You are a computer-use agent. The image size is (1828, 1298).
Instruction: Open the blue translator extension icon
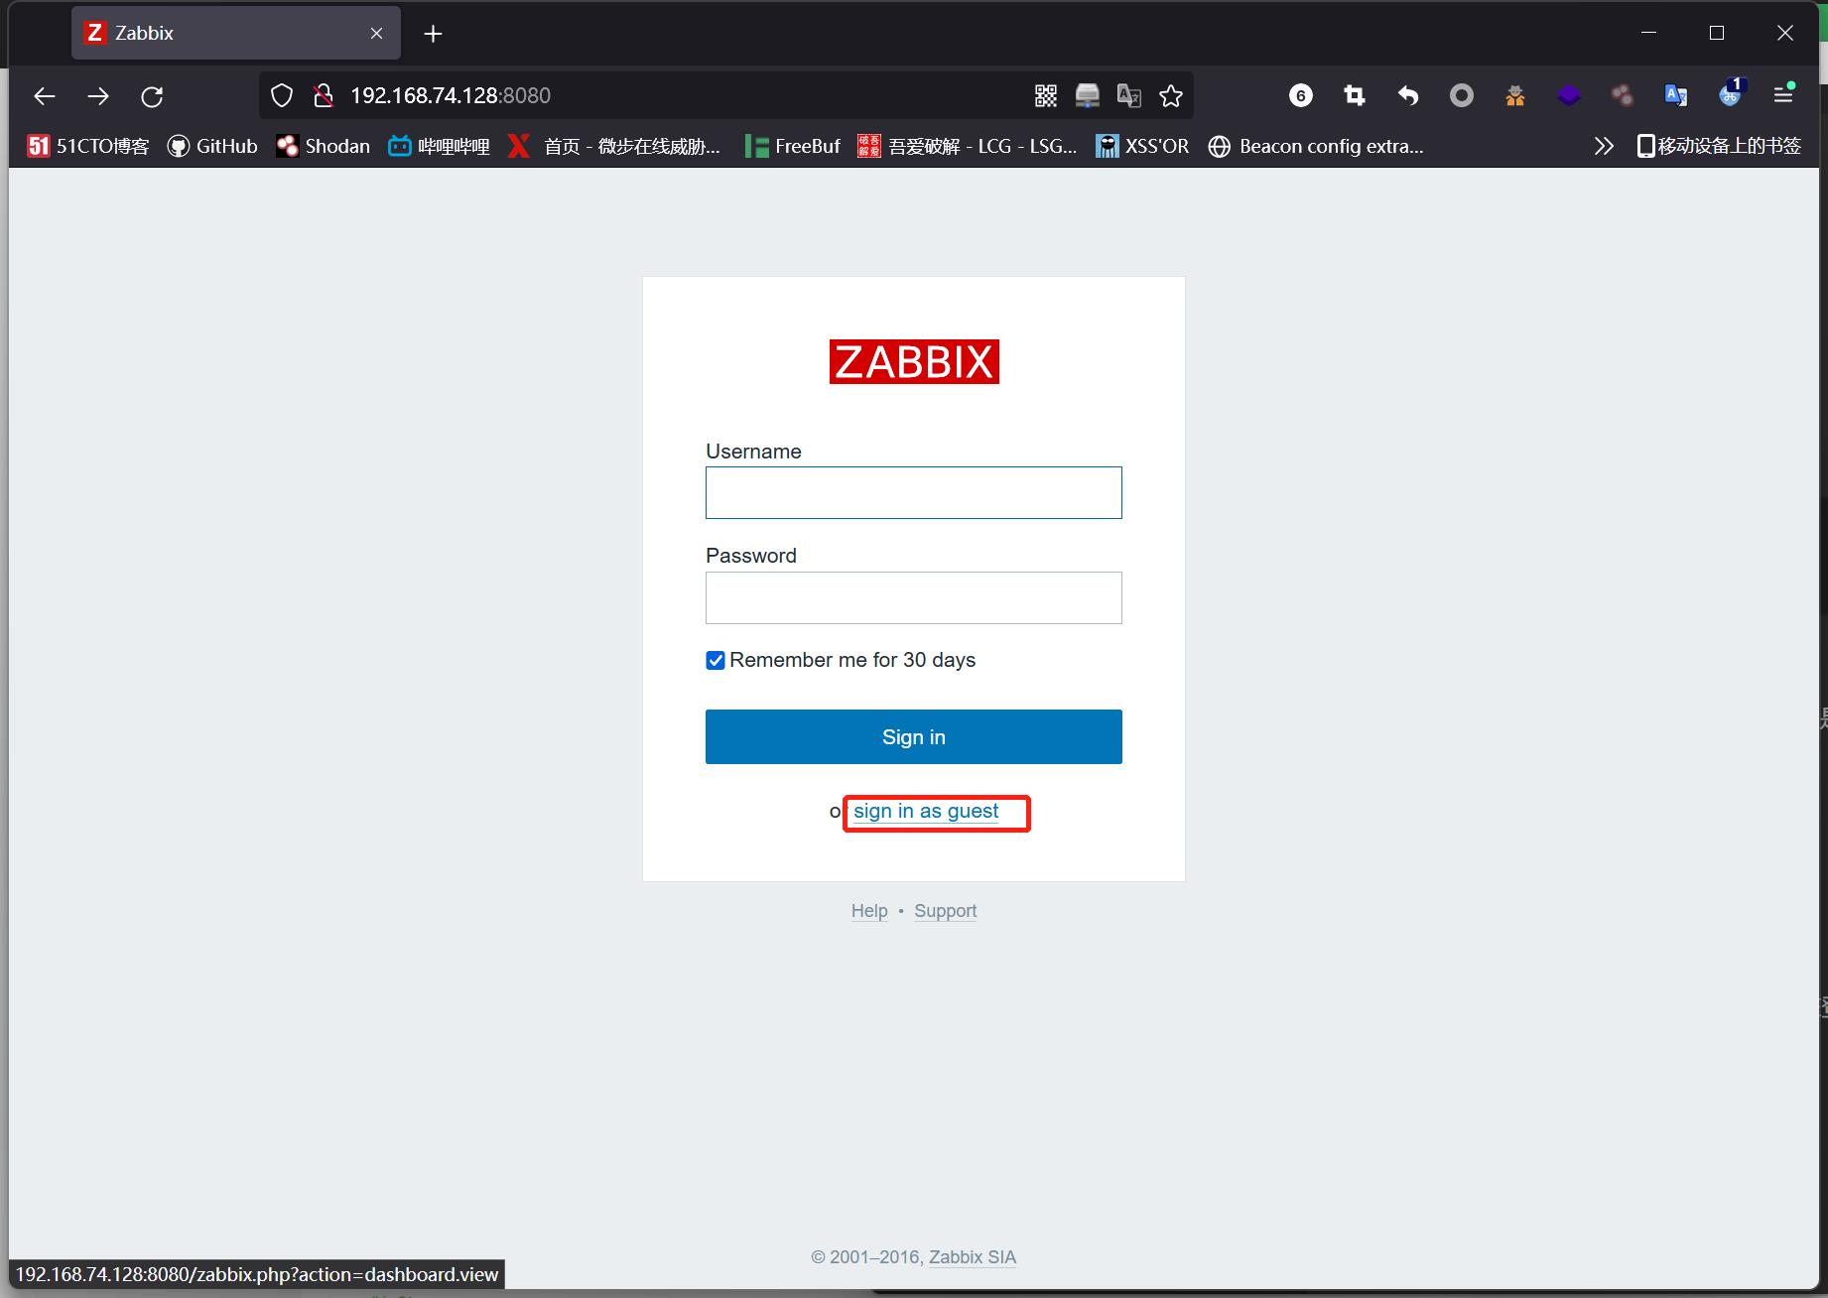1676,95
